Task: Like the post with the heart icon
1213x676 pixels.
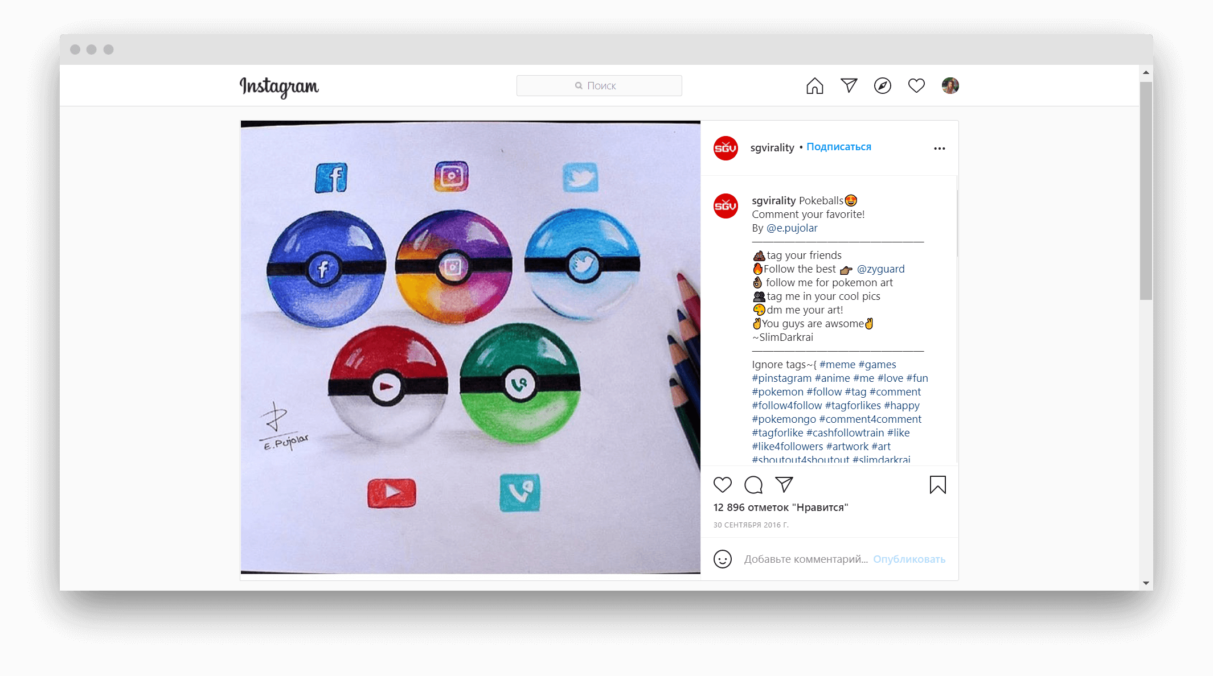Action: pyautogui.click(x=722, y=485)
